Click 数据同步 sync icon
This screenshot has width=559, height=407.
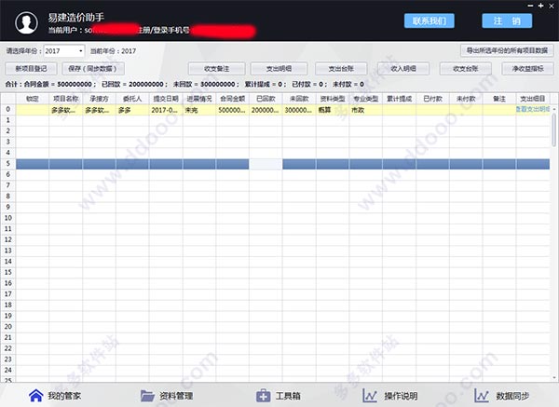pos(482,396)
